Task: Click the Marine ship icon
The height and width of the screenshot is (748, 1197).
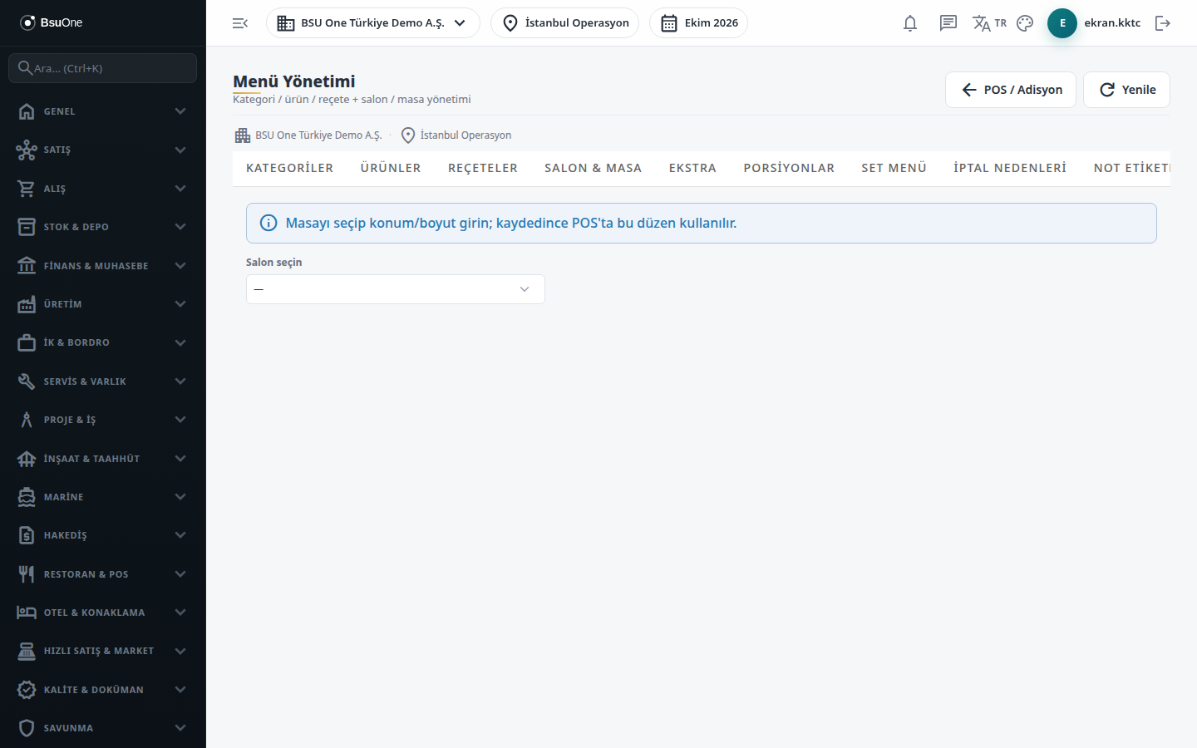Action: pyautogui.click(x=27, y=497)
